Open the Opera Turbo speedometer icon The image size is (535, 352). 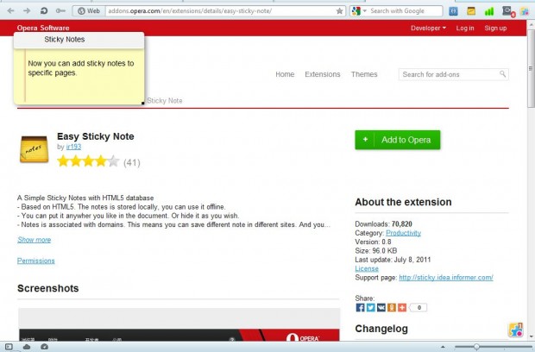44,347
